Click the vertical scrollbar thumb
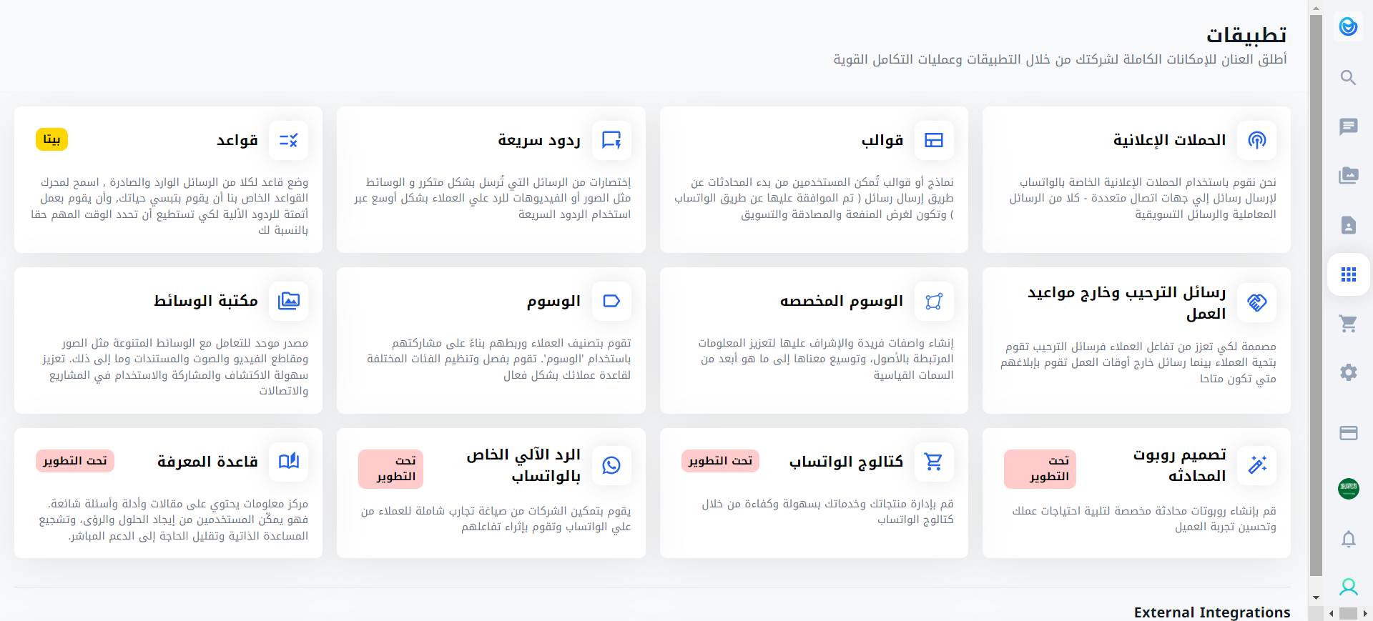 coord(1316,286)
